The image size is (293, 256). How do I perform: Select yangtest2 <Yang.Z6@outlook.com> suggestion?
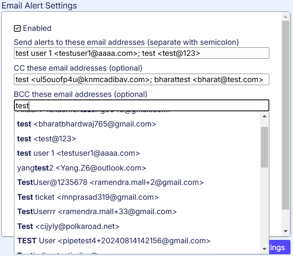82,168
